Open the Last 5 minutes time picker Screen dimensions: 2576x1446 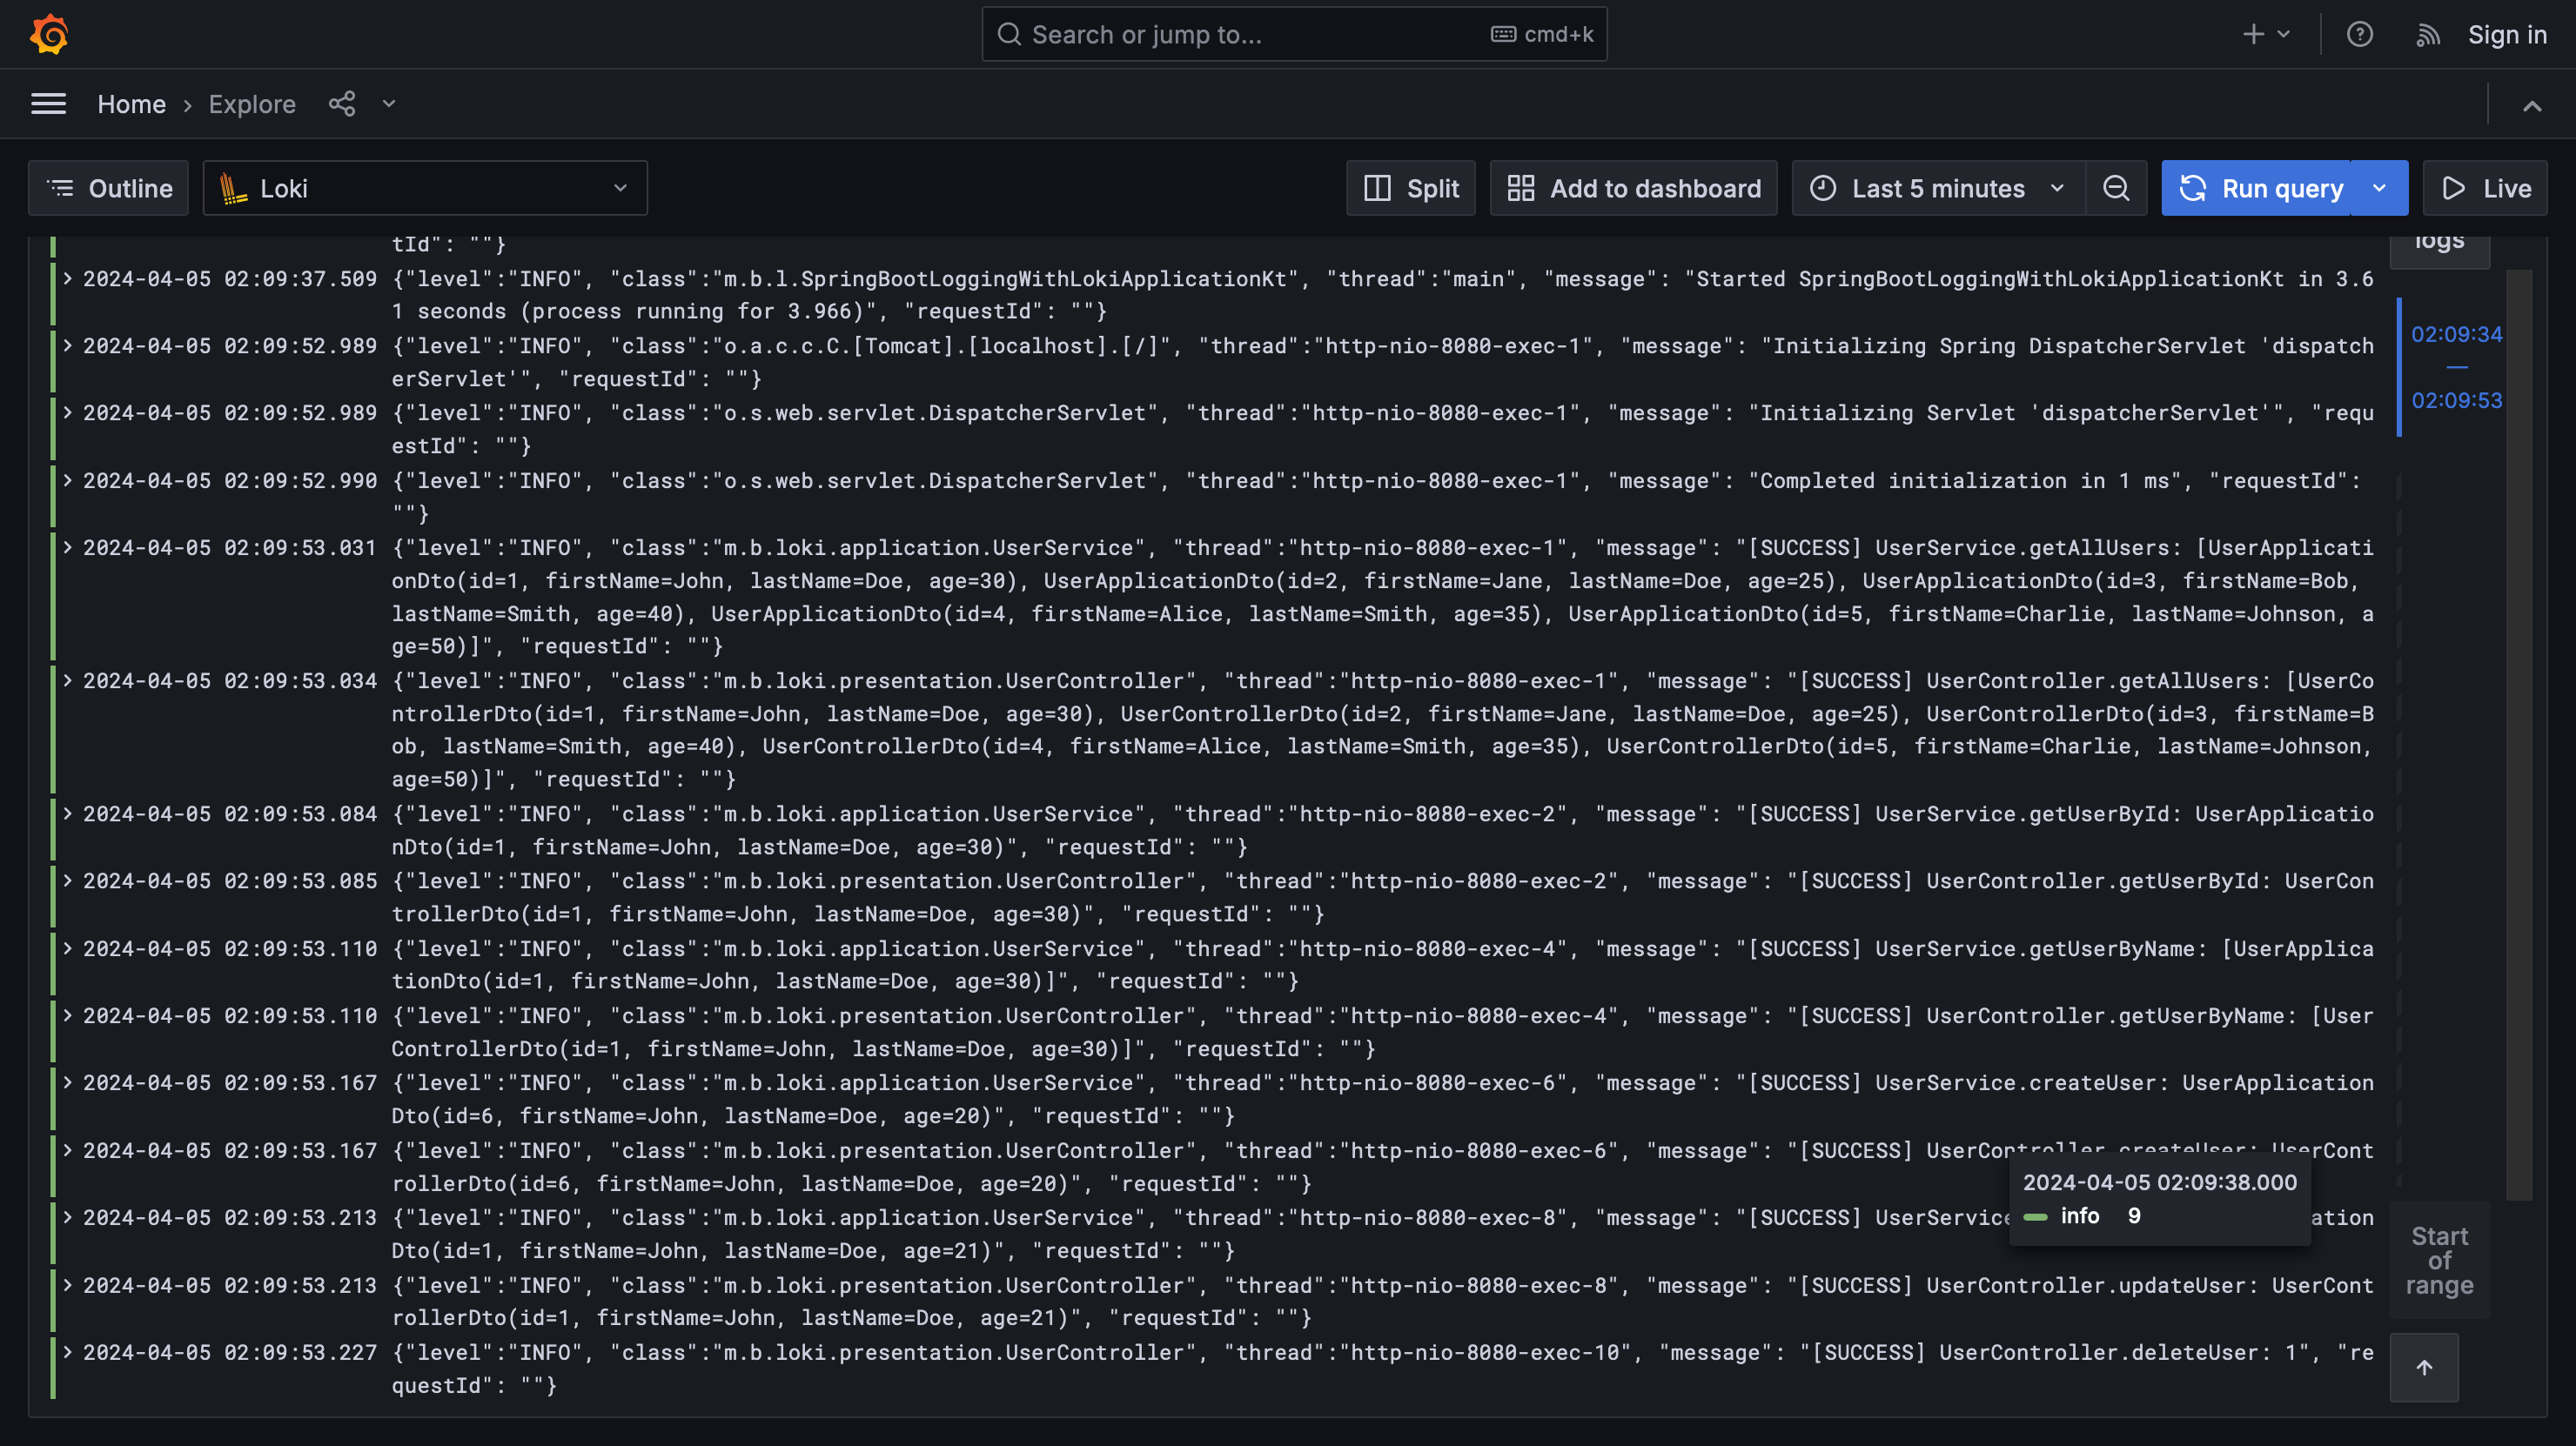coord(1937,188)
